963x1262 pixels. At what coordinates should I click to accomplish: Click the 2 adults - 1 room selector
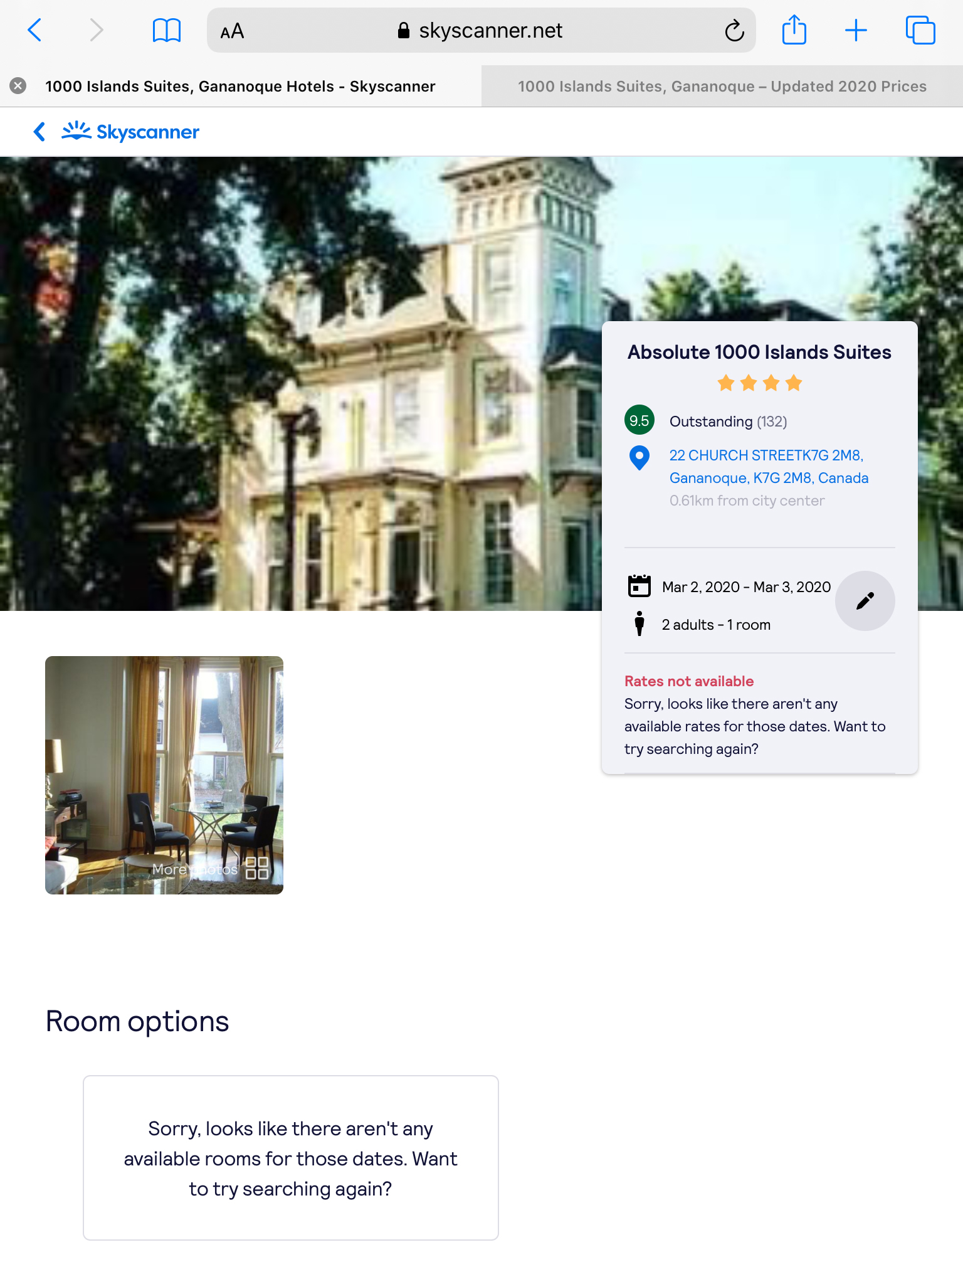point(716,625)
